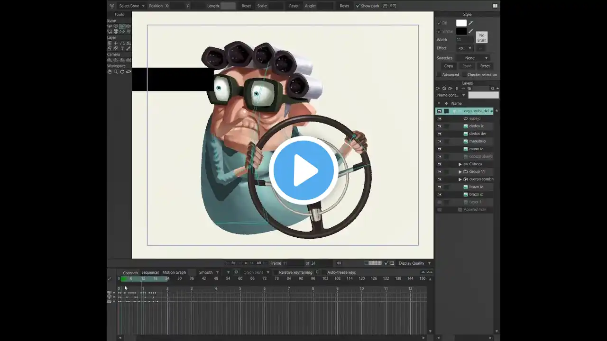The width and height of the screenshot is (607, 341).
Task: Click the Copy style button
Action: 448,66
